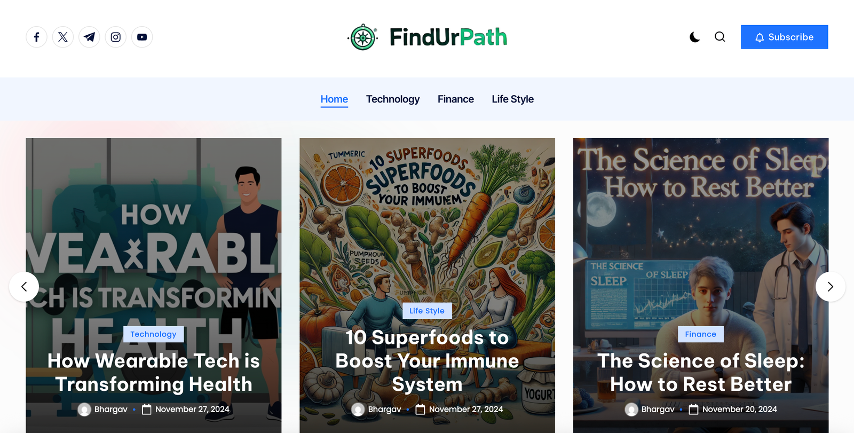Screen dimensions: 854x433
Task: Open article "How Wearable Tech is Transforming Health"
Action: (x=154, y=373)
